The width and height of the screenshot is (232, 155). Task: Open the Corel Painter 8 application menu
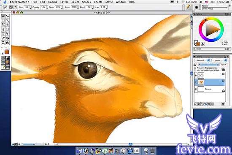(19, 2)
